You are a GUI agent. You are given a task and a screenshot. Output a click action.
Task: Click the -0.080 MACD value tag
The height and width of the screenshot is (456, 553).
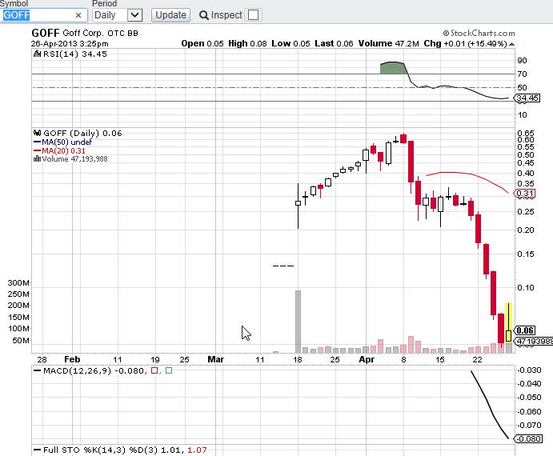529,438
